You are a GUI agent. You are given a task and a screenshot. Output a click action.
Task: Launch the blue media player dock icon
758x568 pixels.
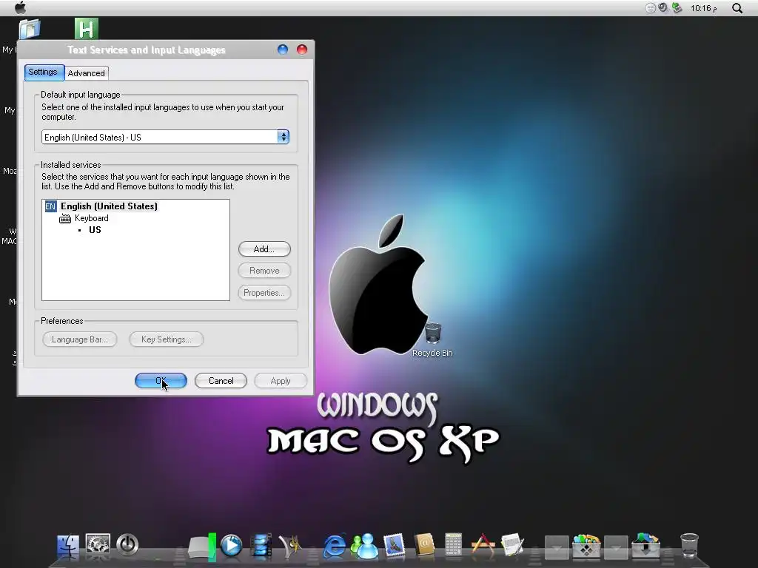(231, 546)
